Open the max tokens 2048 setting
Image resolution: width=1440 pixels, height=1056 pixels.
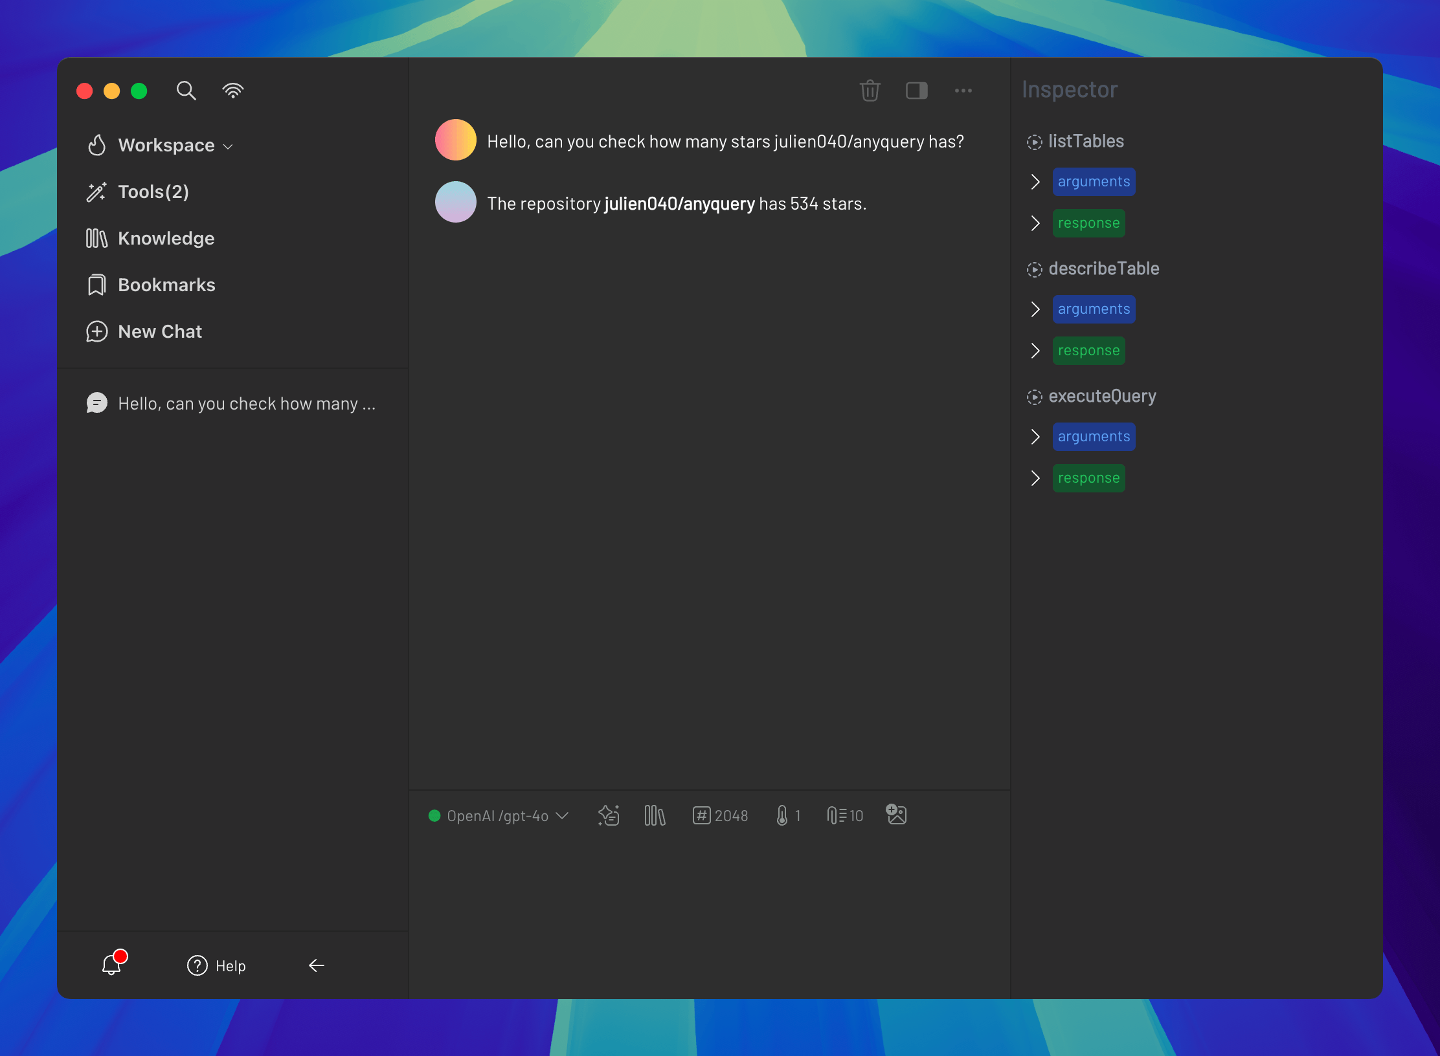point(720,815)
